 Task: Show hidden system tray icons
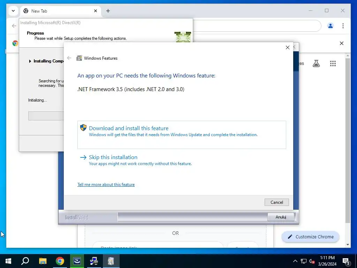295,261
